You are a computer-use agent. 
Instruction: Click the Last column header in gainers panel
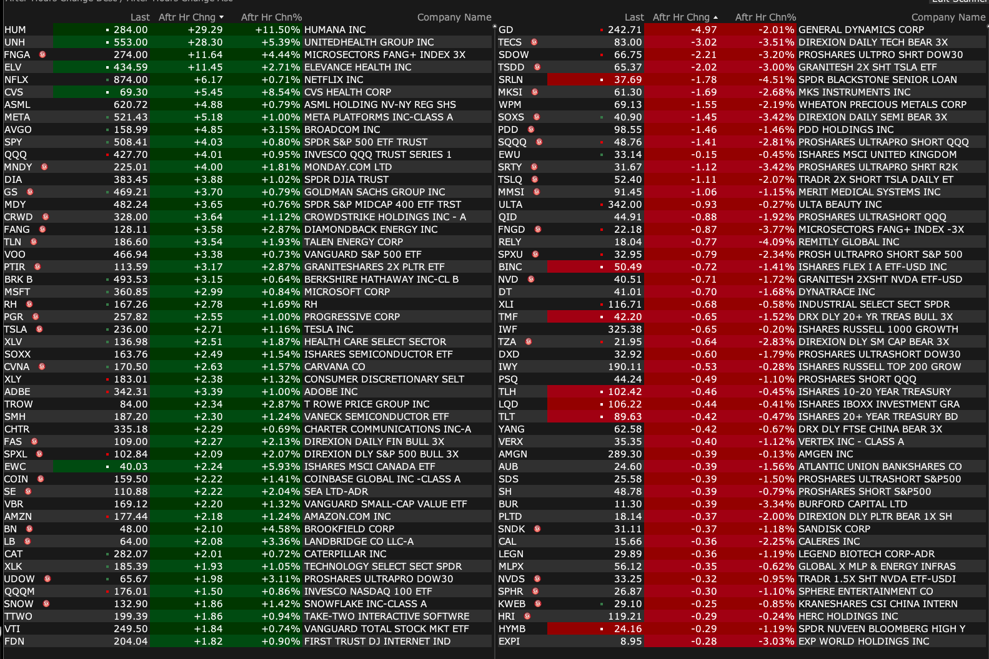[140, 17]
